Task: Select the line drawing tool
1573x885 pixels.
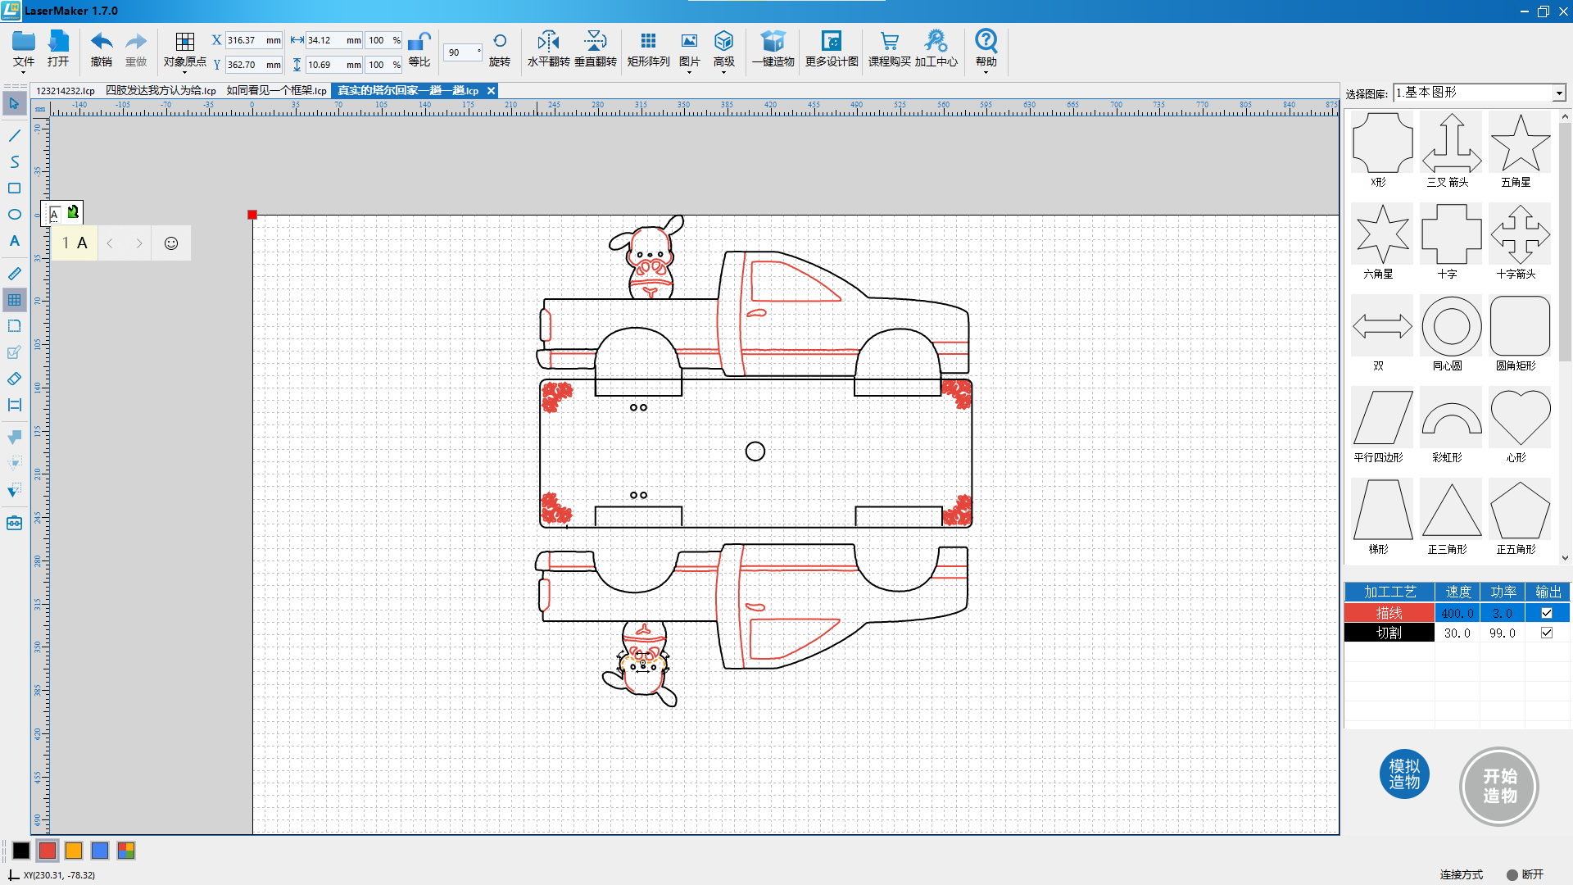Action: [14, 135]
